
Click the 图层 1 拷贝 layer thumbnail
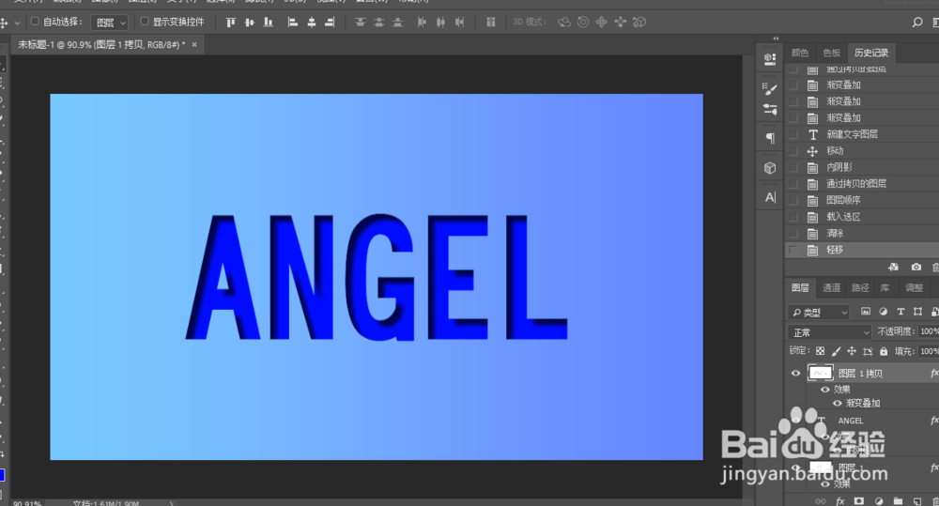[821, 373]
